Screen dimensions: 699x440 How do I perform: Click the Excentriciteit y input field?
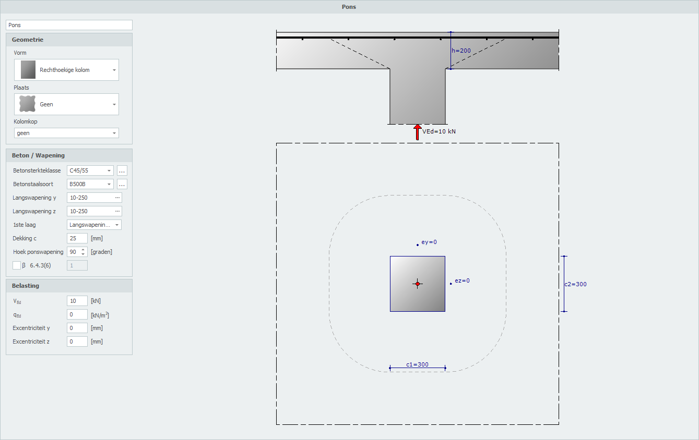coord(77,328)
